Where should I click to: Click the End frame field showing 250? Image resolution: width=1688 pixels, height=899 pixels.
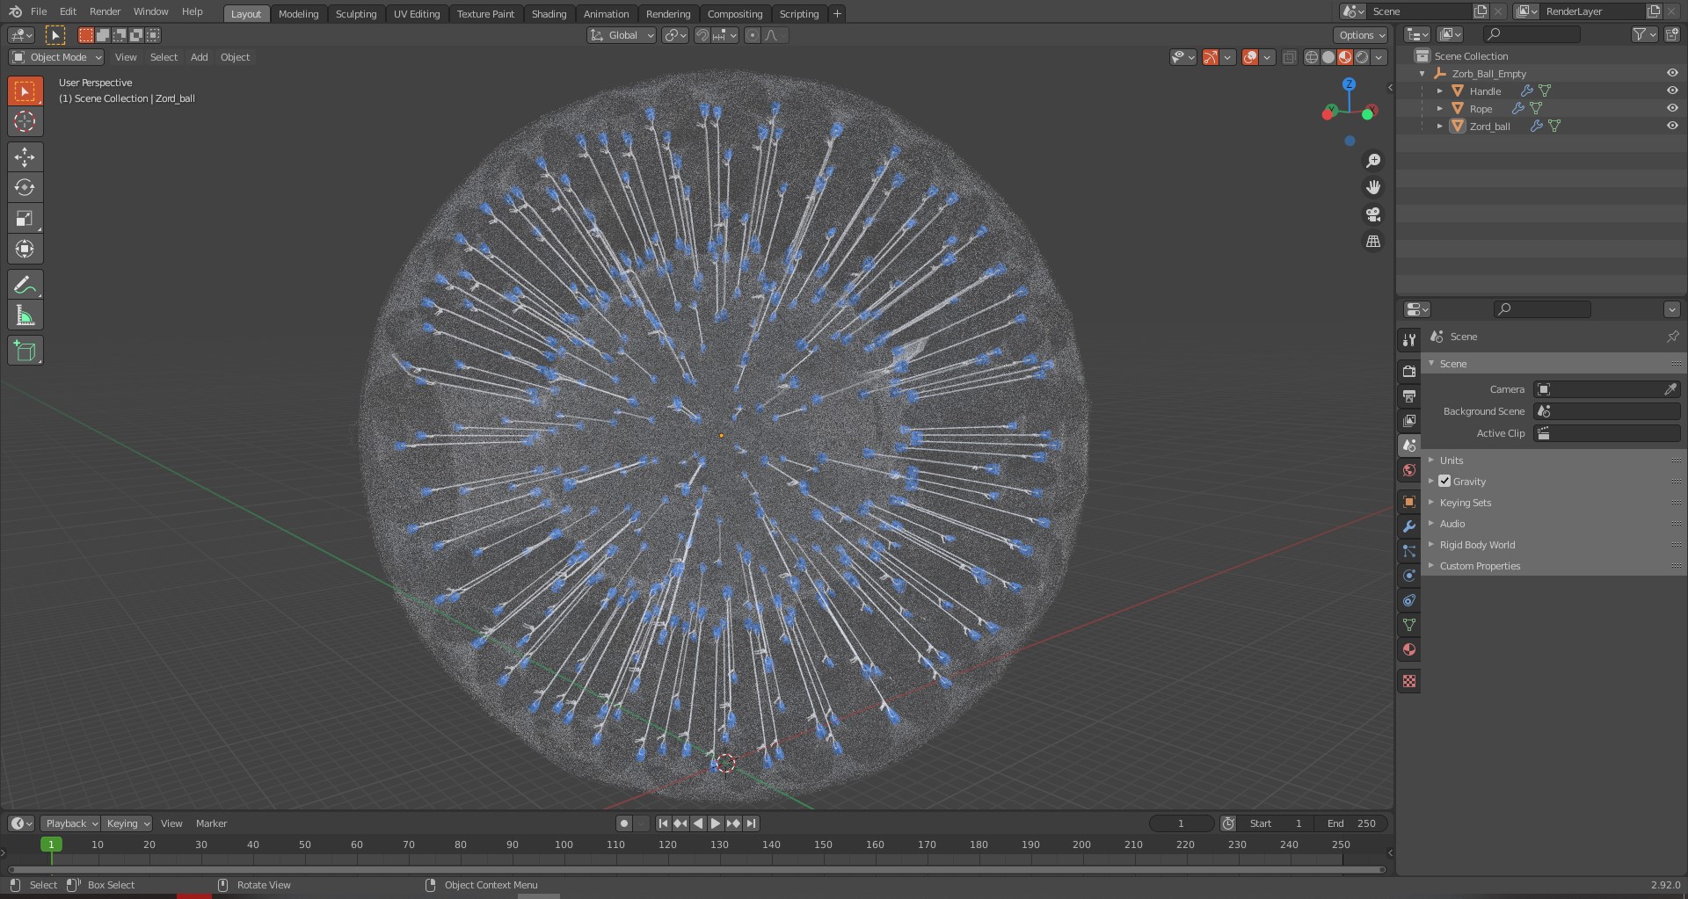(1351, 823)
